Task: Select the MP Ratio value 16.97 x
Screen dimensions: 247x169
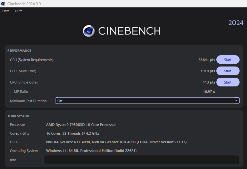Action: 209,92
